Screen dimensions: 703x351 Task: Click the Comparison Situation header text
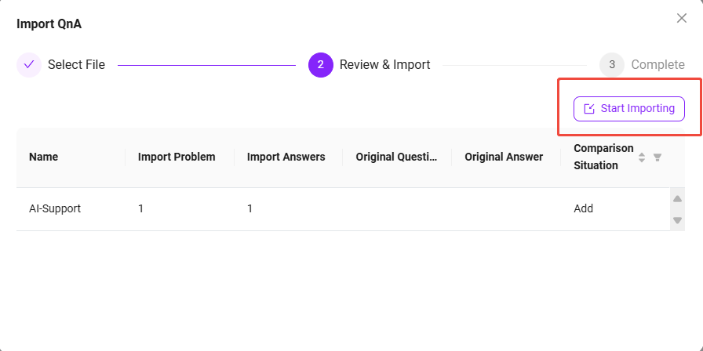[603, 157]
